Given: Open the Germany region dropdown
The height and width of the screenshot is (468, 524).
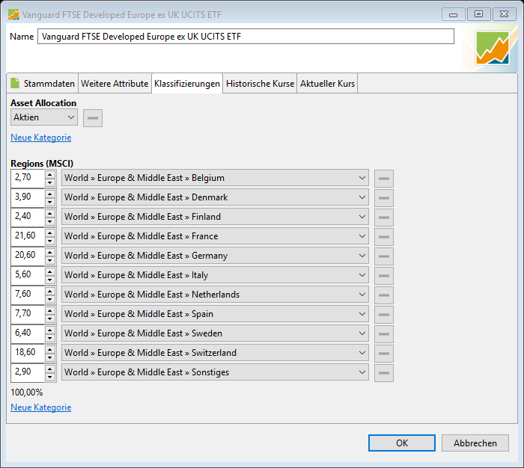Looking at the screenshot, I should (215, 256).
